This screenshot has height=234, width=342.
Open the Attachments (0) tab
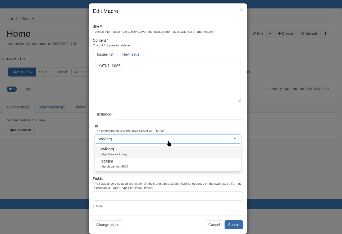click(x=52, y=107)
